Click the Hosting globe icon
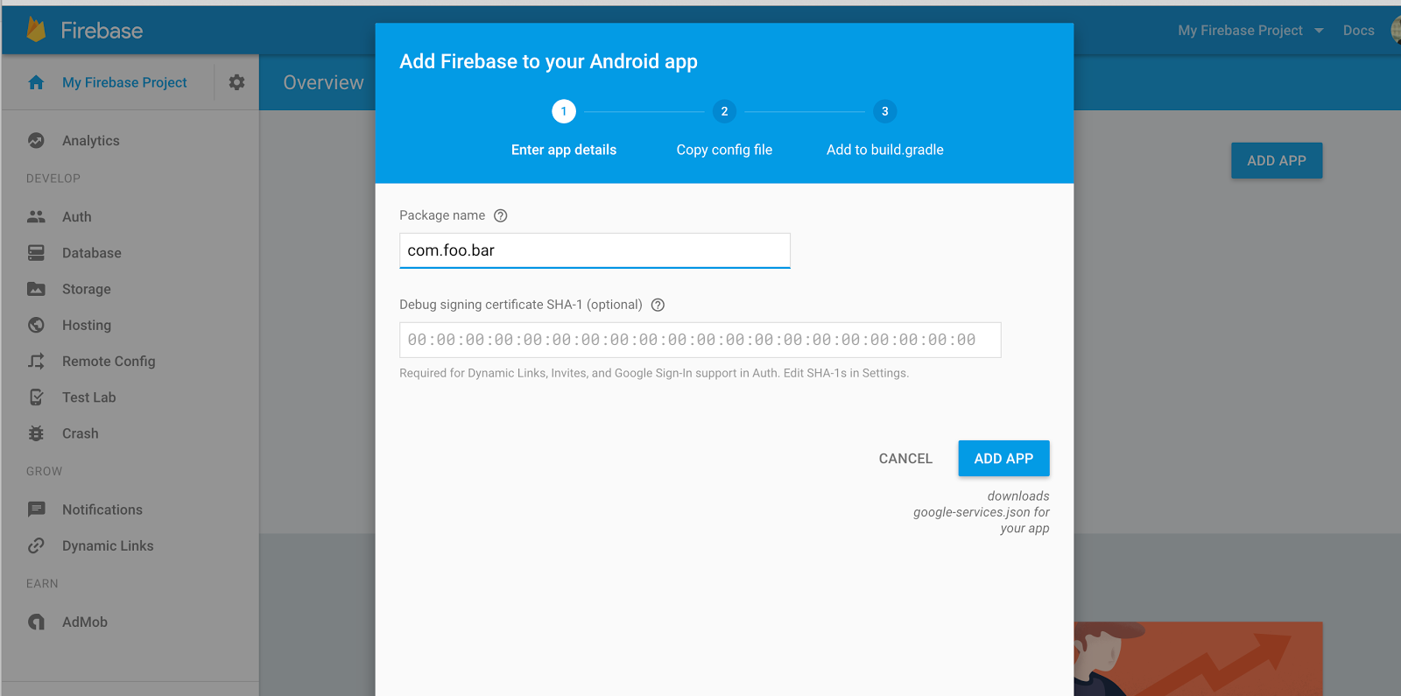Image resolution: width=1401 pixels, height=696 pixels. point(36,325)
